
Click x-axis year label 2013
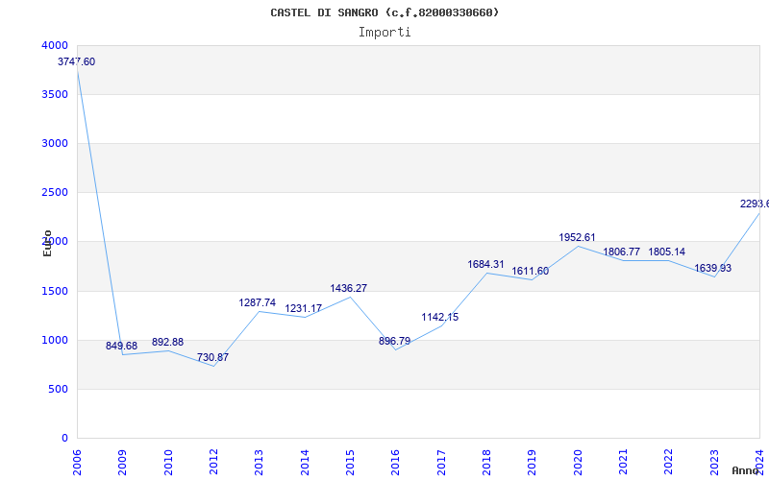[x=259, y=463]
